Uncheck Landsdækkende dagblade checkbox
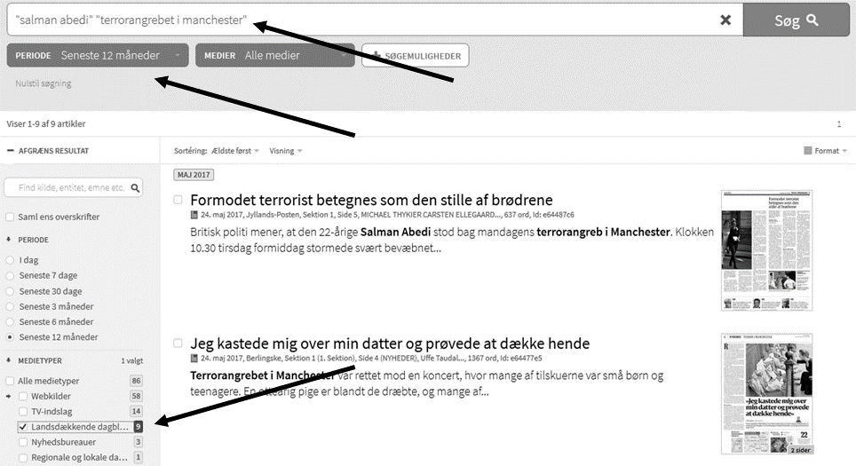Screen dimensions: 856x466 (23, 427)
